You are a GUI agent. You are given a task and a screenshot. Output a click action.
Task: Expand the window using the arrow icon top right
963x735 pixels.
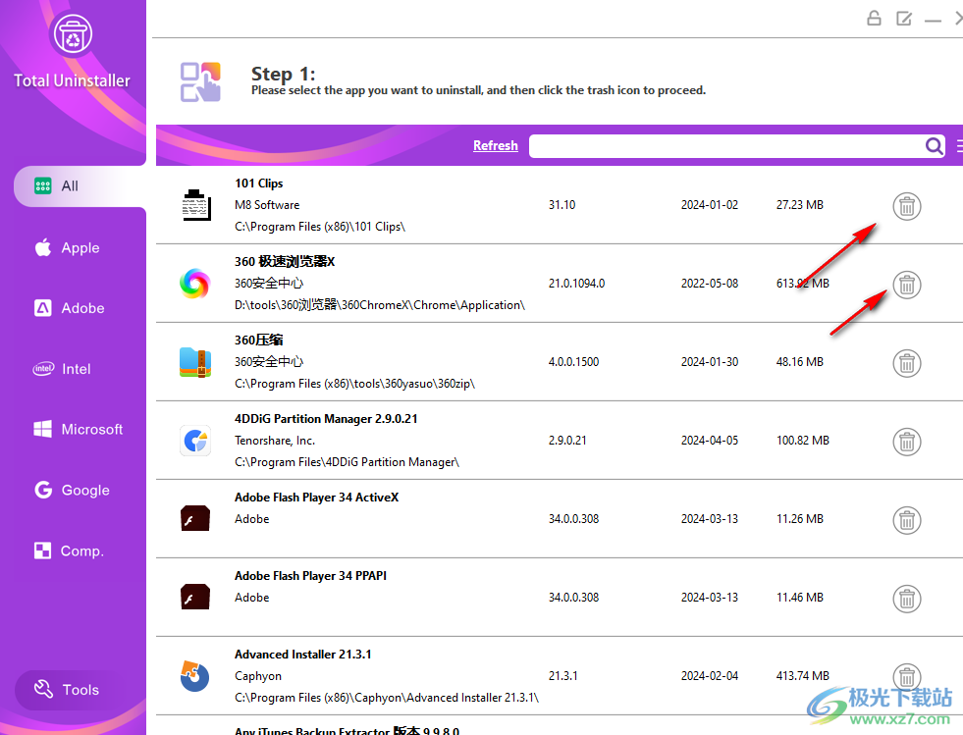coord(958,18)
